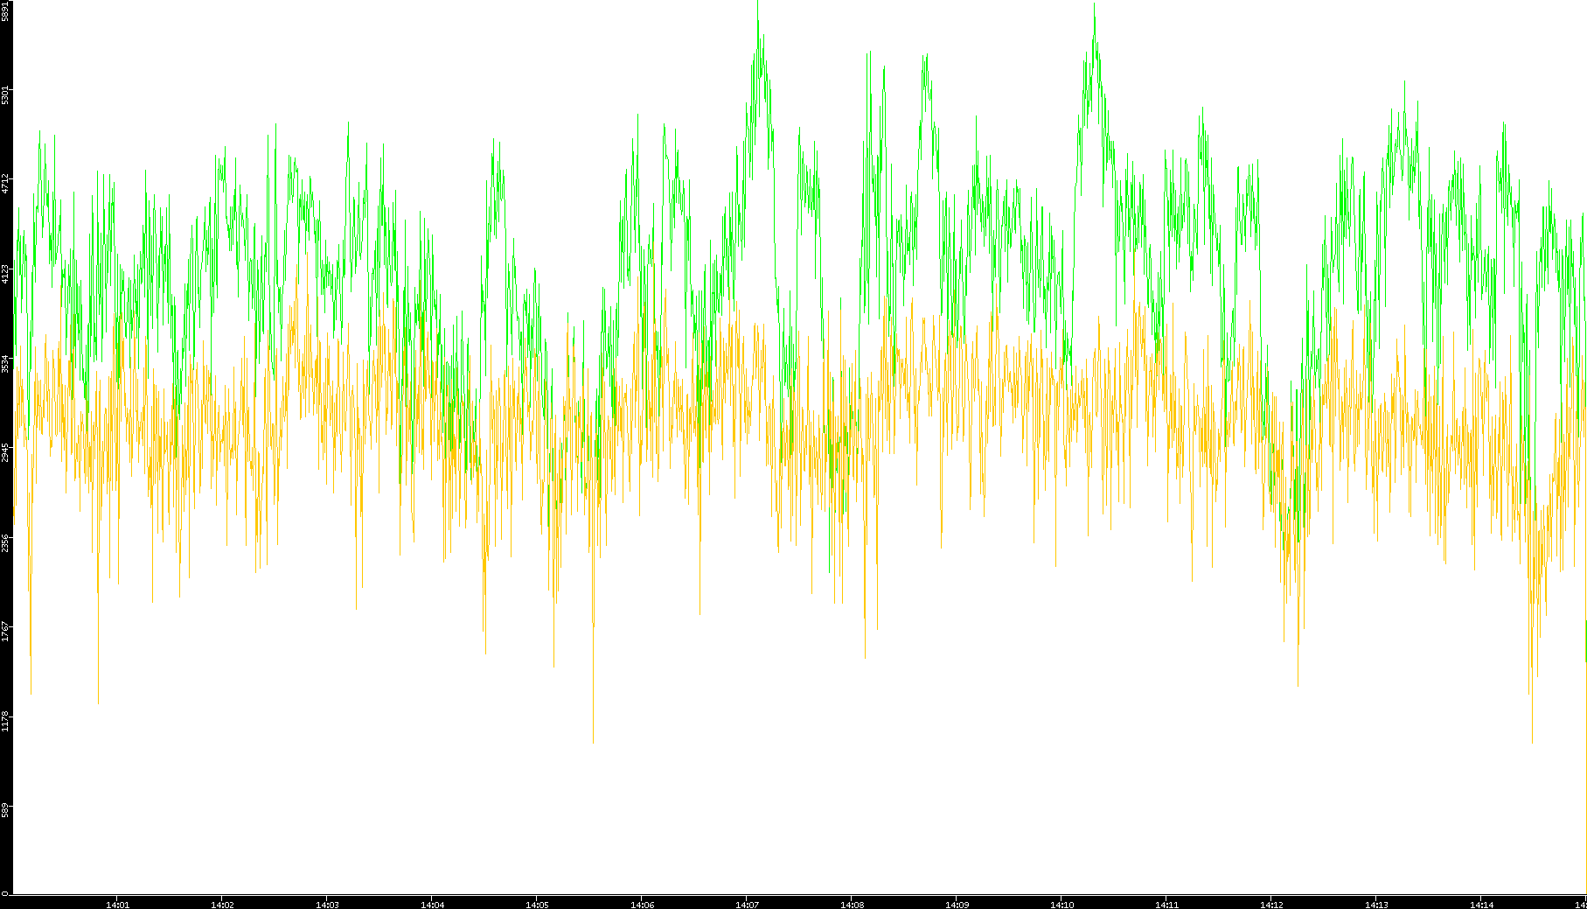Select the 3534 value on the vertical axis
The width and height of the screenshot is (1587, 909).
5,363
